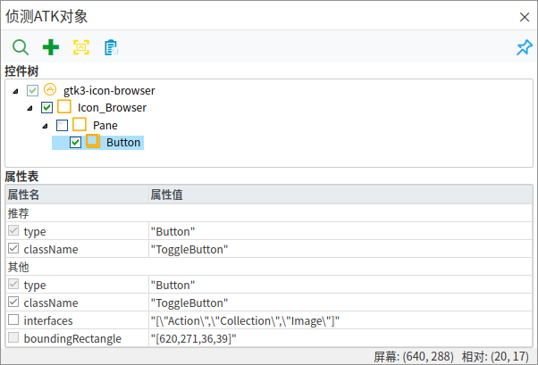Click the orange icon beside Icon_Browser
The image size is (538, 365).
click(64, 107)
